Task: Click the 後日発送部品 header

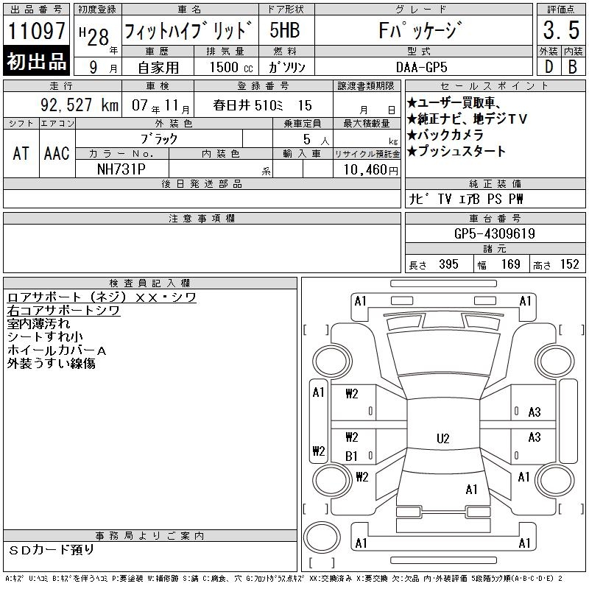Action: (202, 183)
